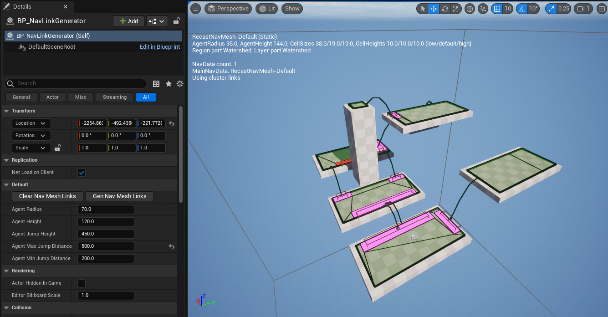This screenshot has height=317, width=608.
Task: Activate the Scale transform tool in viewport
Action: coord(456,9)
